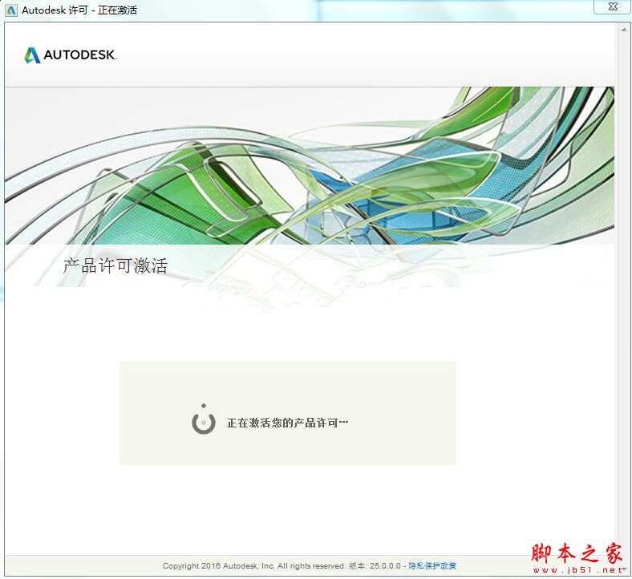Click the Copyright 2016 Autodesk footer text
The height and width of the screenshot is (579, 632).
point(254,565)
